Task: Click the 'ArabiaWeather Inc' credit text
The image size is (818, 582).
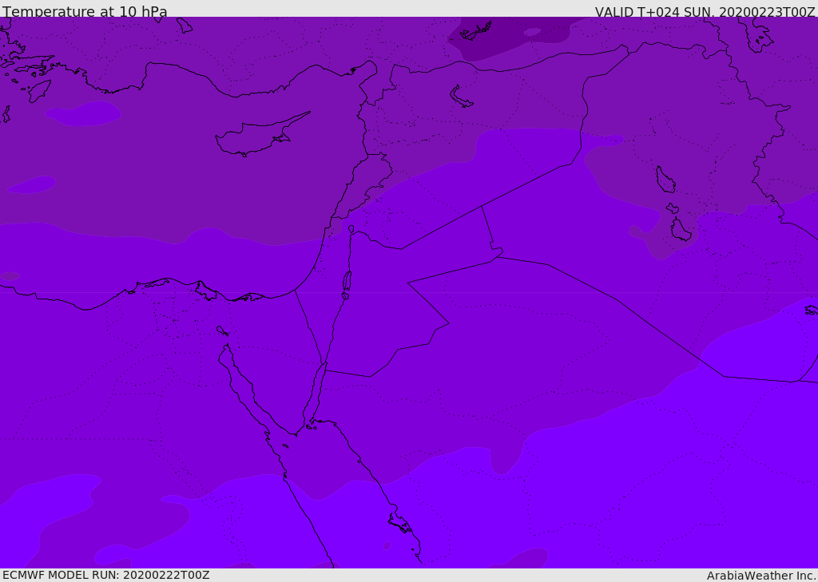Action: (x=761, y=576)
